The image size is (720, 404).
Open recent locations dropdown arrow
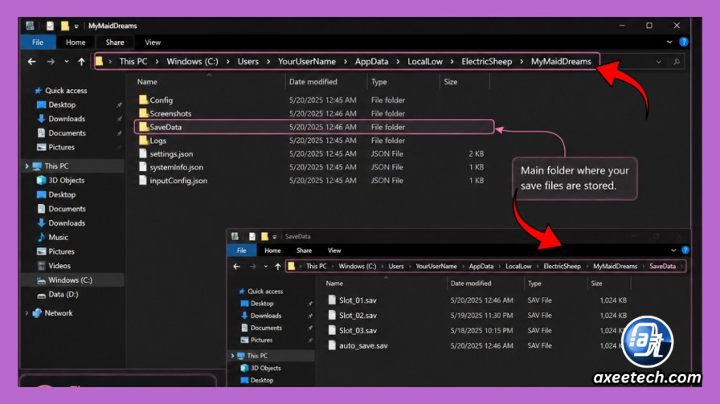click(67, 62)
